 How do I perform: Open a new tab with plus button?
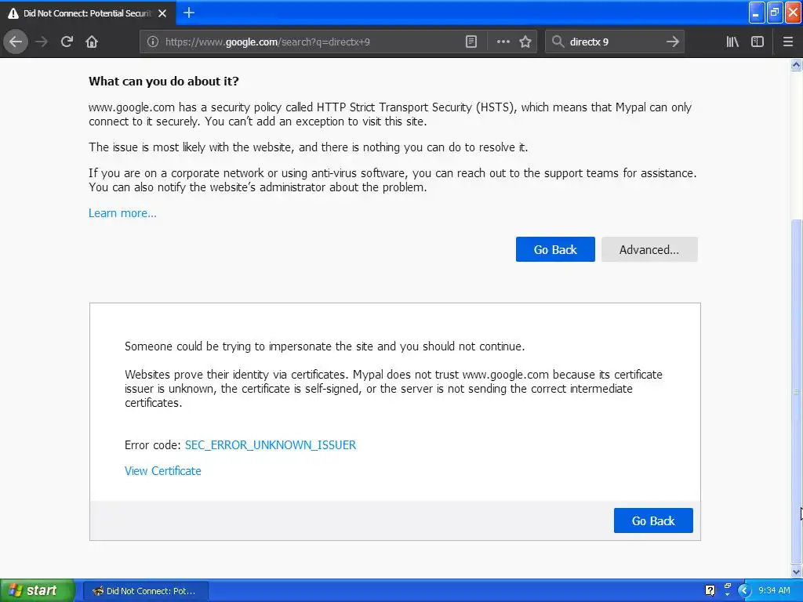click(x=188, y=13)
